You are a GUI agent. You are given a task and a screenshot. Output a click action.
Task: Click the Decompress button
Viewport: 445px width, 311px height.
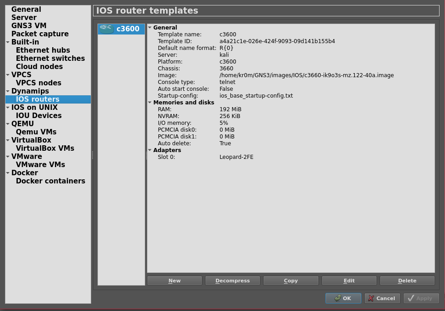[x=232, y=281]
